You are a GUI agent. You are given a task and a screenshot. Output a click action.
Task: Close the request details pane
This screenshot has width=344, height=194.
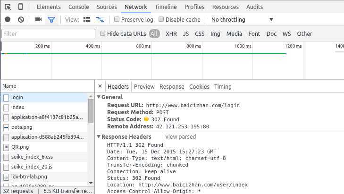[100, 86]
